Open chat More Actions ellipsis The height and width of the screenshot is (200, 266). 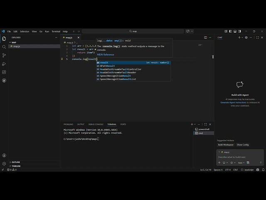pos(251,37)
